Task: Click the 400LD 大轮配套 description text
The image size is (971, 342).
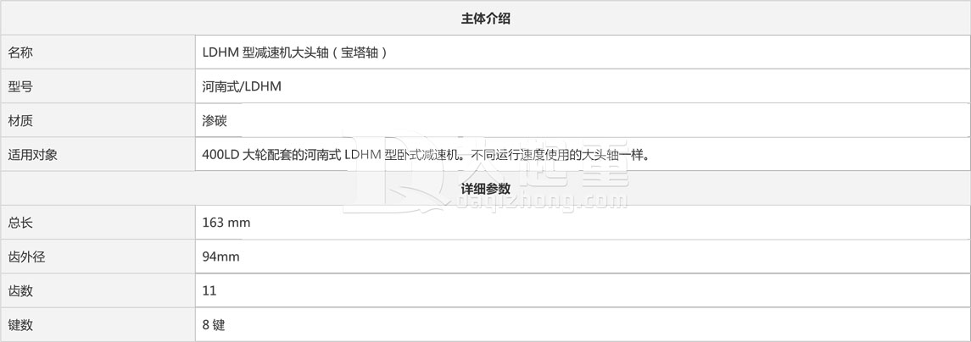Action: pos(246,155)
